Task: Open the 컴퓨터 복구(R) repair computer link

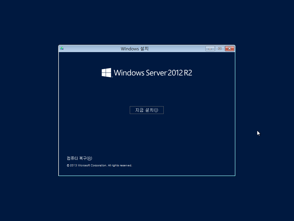Action: click(80, 158)
